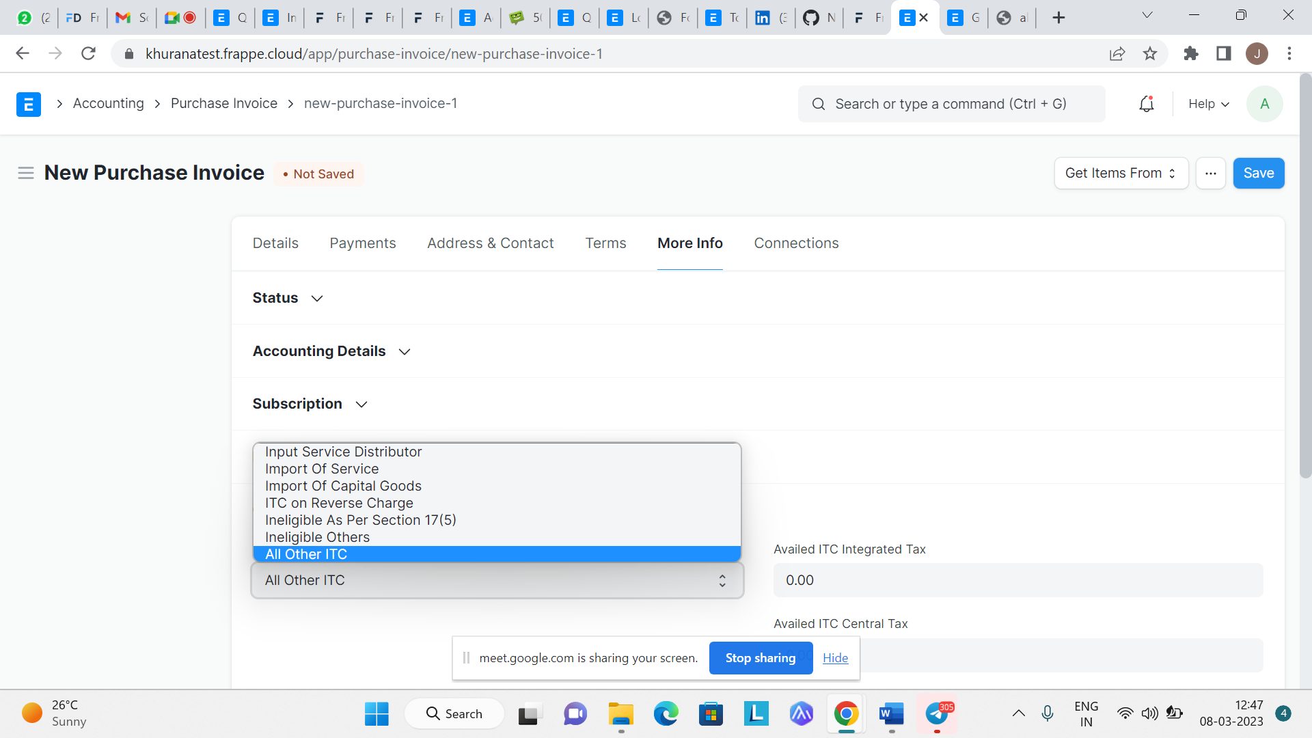Expand the Accounting Details section

pyautogui.click(x=331, y=351)
